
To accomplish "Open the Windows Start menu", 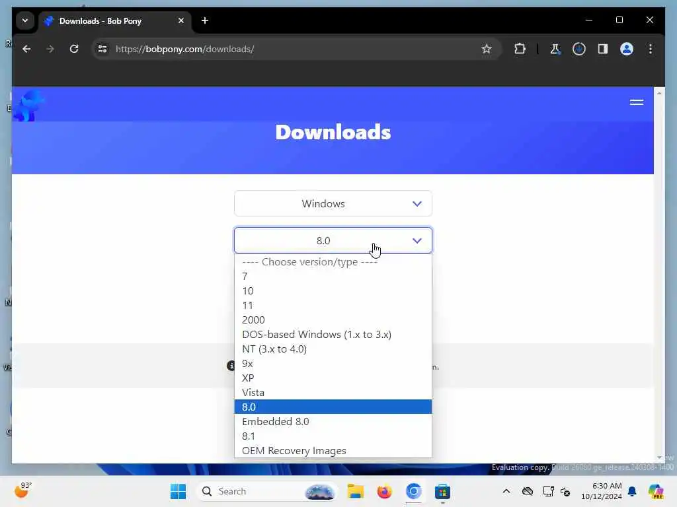I will click(x=178, y=491).
